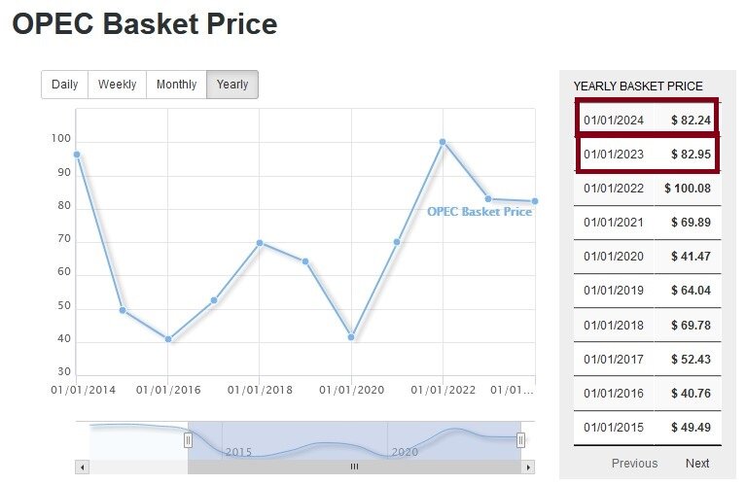Select the 01/01/2024 price row
This screenshot has width=746, height=485.
(x=647, y=121)
